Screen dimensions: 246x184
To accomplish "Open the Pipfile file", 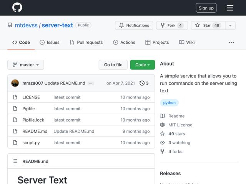I will click(x=28, y=108).
